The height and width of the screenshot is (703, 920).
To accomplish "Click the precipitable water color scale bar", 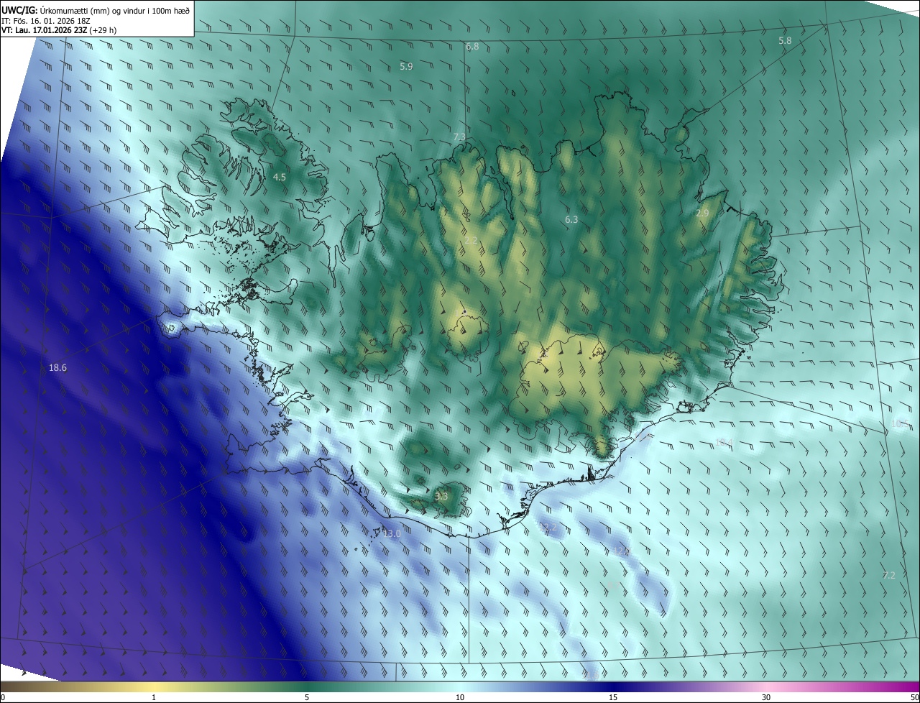I will coord(460,687).
